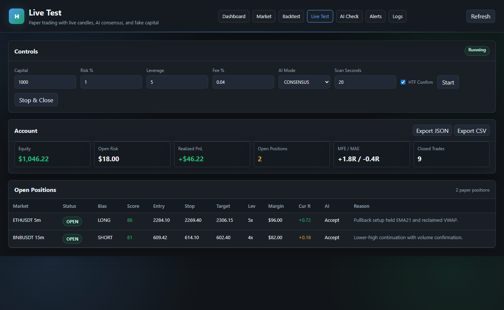Select the ETHUSDT 5m market cell
Viewport: 504px width, 310px height.
click(27, 220)
